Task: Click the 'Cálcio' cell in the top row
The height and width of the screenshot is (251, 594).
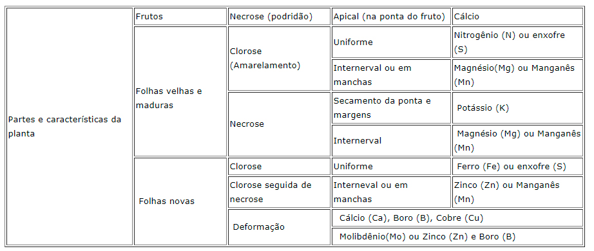Action: pyautogui.click(x=517, y=17)
